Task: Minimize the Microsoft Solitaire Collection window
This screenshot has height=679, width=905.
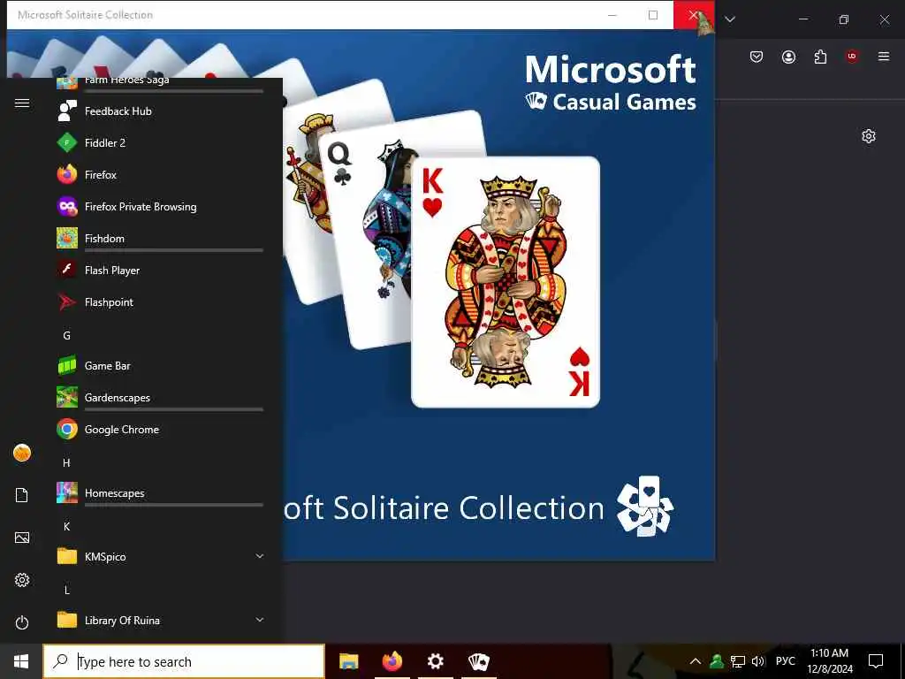Action: tap(612, 15)
